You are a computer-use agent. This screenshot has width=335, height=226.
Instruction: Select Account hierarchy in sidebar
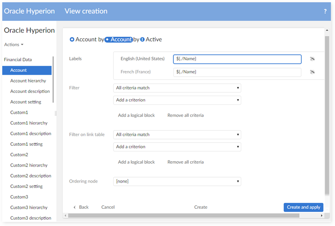pos(28,81)
